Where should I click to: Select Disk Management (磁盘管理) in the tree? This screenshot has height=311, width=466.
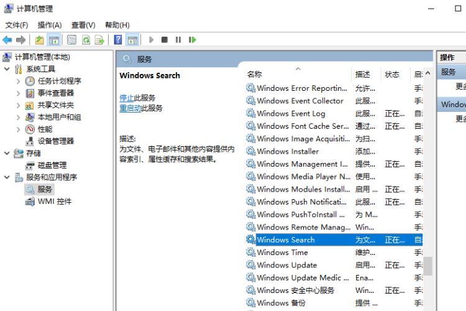pos(52,165)
